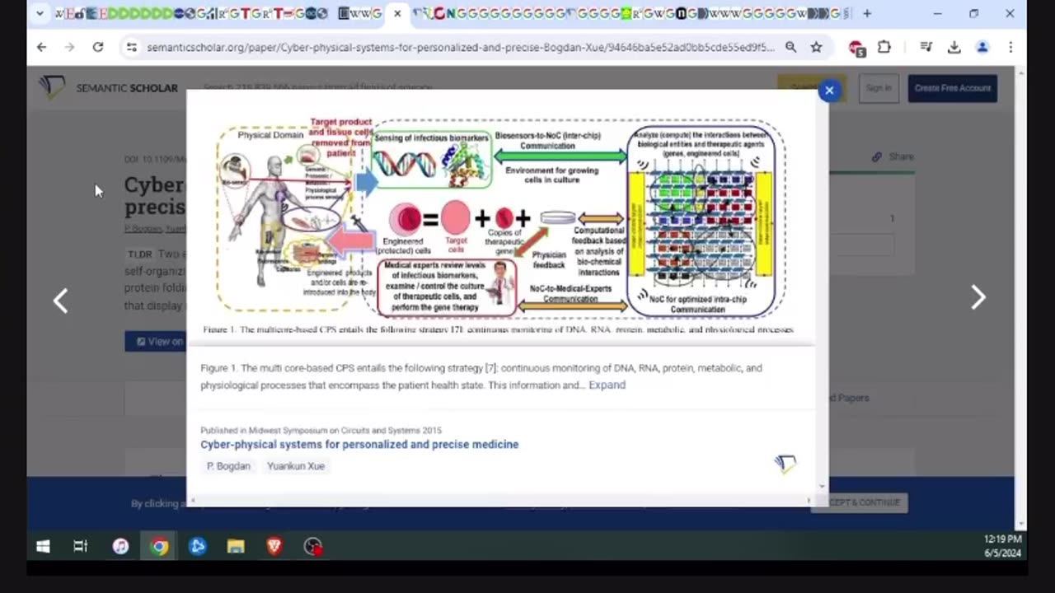1055x593 pixels.
Task: Click the page vertical scrollbar down arrow
Action: coord(1021,524)
